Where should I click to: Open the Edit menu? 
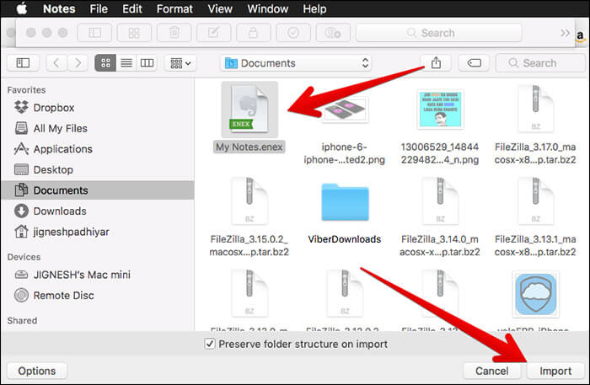tap(132, 8)
